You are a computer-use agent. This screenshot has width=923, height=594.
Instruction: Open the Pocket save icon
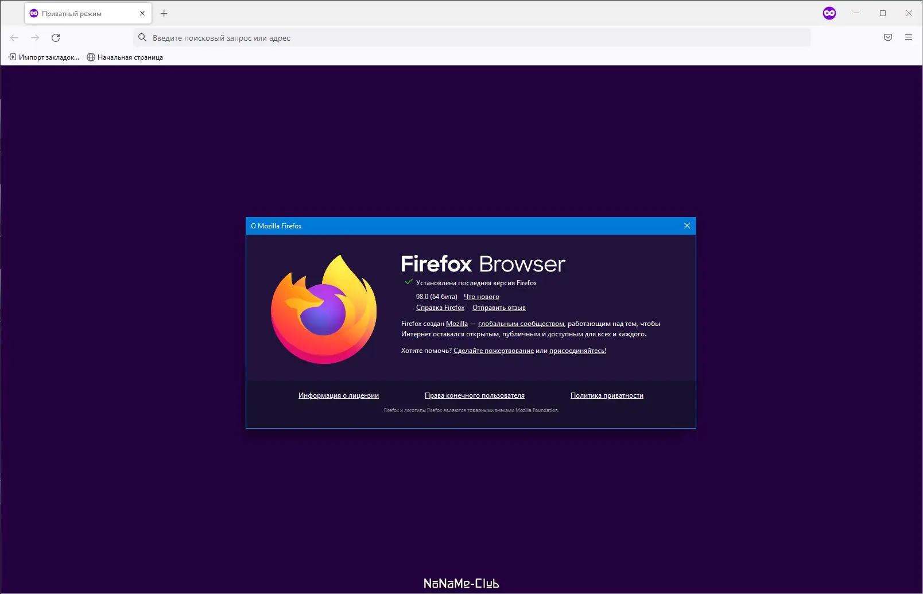click(888, 38)
